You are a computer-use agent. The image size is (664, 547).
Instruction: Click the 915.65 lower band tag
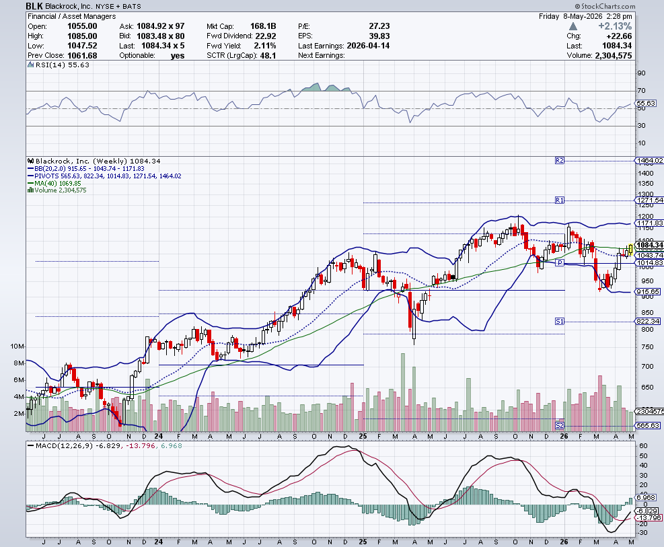(x=649, y=292)
